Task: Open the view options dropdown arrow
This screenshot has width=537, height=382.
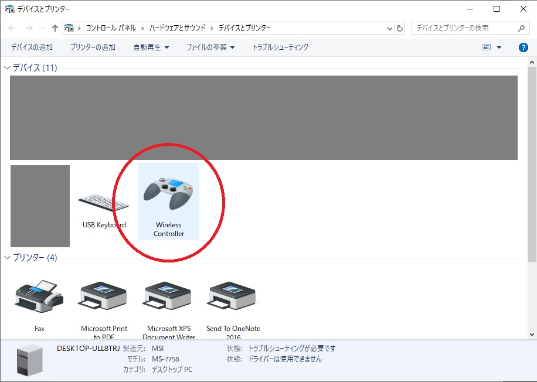Action: 499,47
